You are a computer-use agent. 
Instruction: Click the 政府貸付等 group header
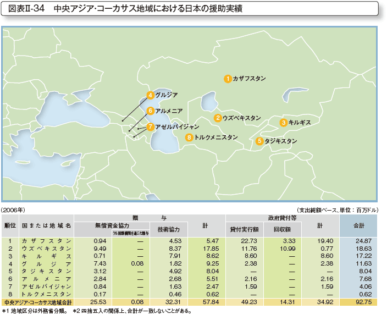(x=283, y=218)
